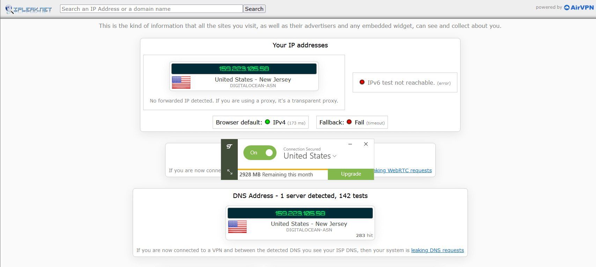Viewport: 596px width, 267px height.
Task: Click the TunnelBear logo icon in VPN widget
Action: point(229,146)
